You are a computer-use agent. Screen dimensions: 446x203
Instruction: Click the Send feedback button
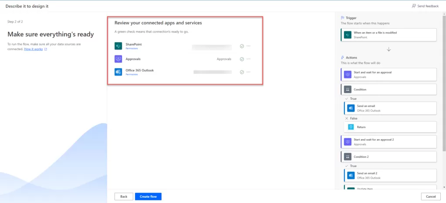click(x=426, y=6)
